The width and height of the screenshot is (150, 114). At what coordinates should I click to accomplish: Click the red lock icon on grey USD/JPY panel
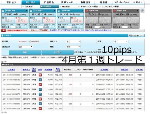115,11
